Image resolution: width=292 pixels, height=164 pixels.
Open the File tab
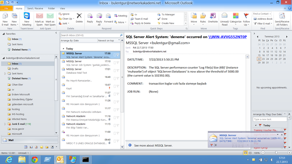[6, 8]
